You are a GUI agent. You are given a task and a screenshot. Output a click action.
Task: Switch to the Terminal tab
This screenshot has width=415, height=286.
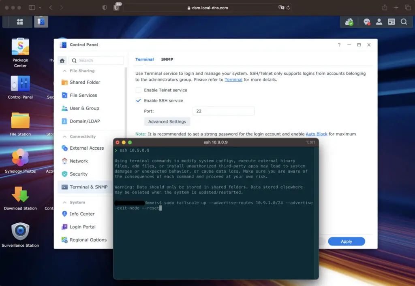pos(145,59)
